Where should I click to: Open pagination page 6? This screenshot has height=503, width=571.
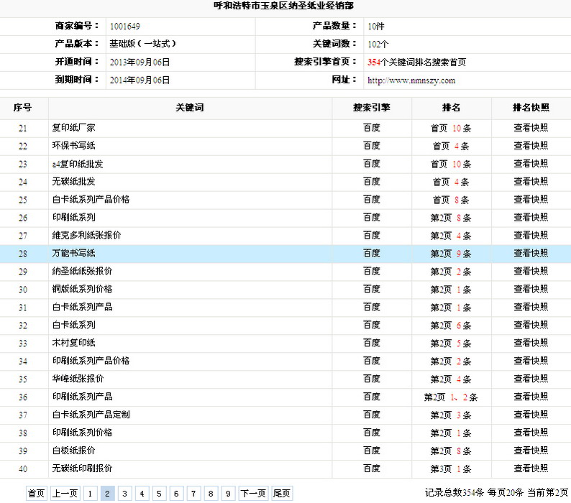point(176,493)
